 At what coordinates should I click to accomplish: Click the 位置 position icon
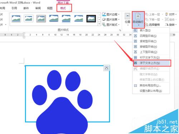click(127, 19)
